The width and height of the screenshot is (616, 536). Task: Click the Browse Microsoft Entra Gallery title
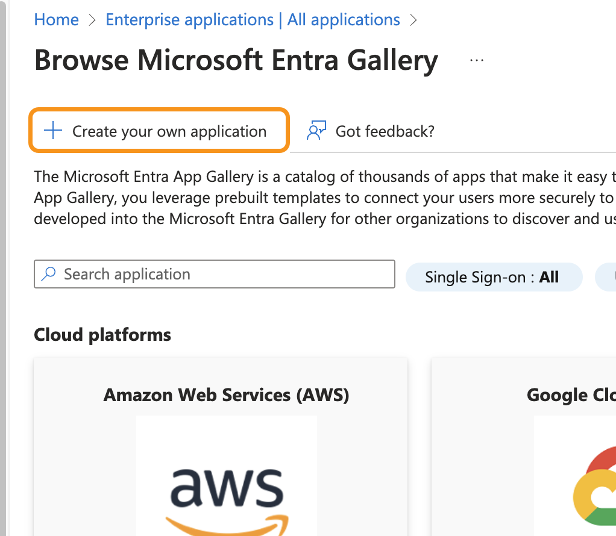point(236,60)
